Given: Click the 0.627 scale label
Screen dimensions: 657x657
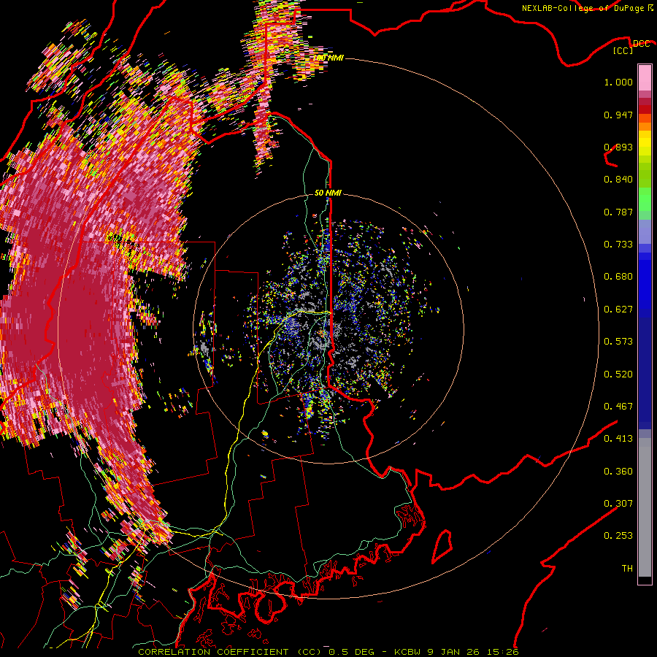Looking at the screenshot, I should (618, 310).
